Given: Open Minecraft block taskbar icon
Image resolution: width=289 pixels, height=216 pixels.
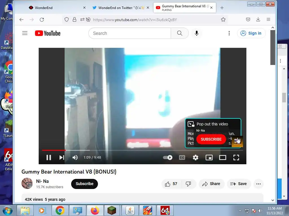Looking at the screenshot, I should [112, 210].
